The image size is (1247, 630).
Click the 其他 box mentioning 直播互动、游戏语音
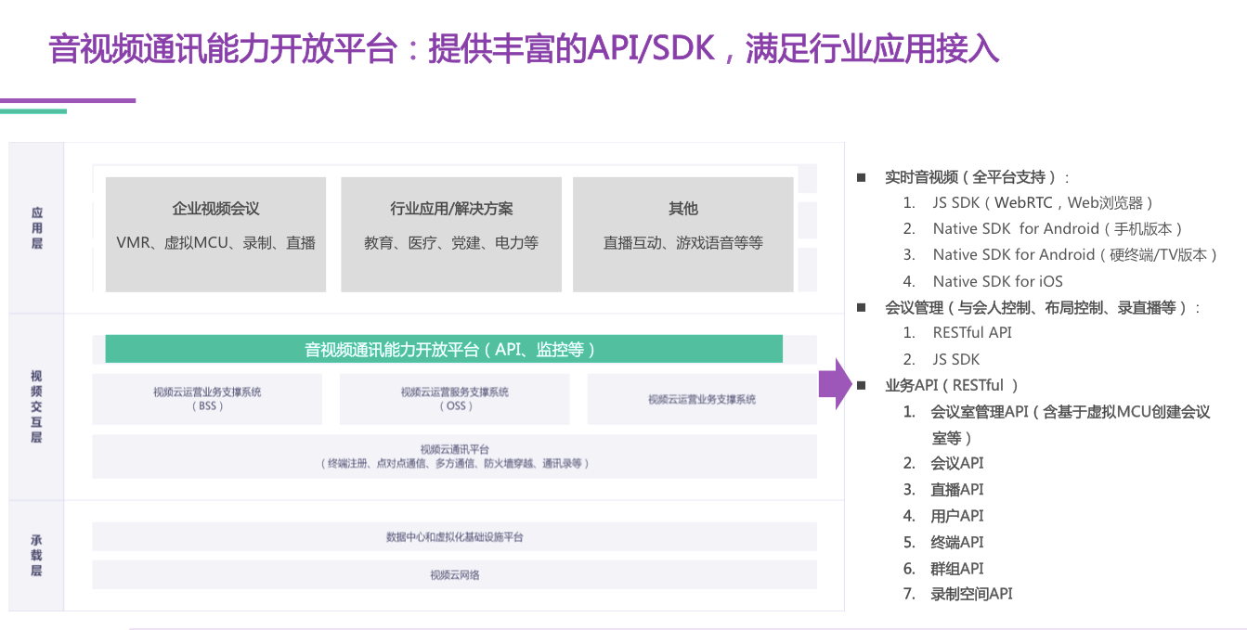click(683, 232)
